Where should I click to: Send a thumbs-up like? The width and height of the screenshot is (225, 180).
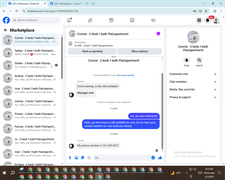point(160,157)
